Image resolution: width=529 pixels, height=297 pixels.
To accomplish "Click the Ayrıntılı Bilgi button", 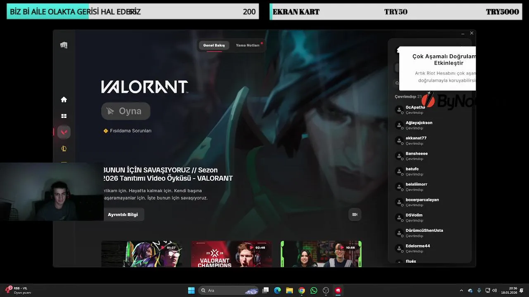I will click(x=123, y=214).
